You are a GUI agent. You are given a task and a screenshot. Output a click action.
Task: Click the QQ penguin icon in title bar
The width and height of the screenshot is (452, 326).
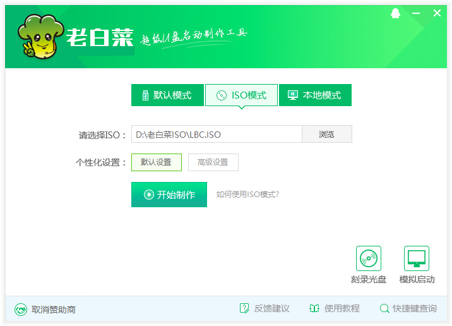pyautogui.click(x=395, y=13)
